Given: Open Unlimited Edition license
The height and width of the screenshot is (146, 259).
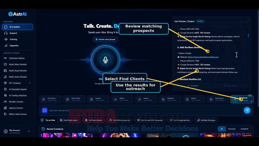Looking at the screenshot, I should coord(17,58).
